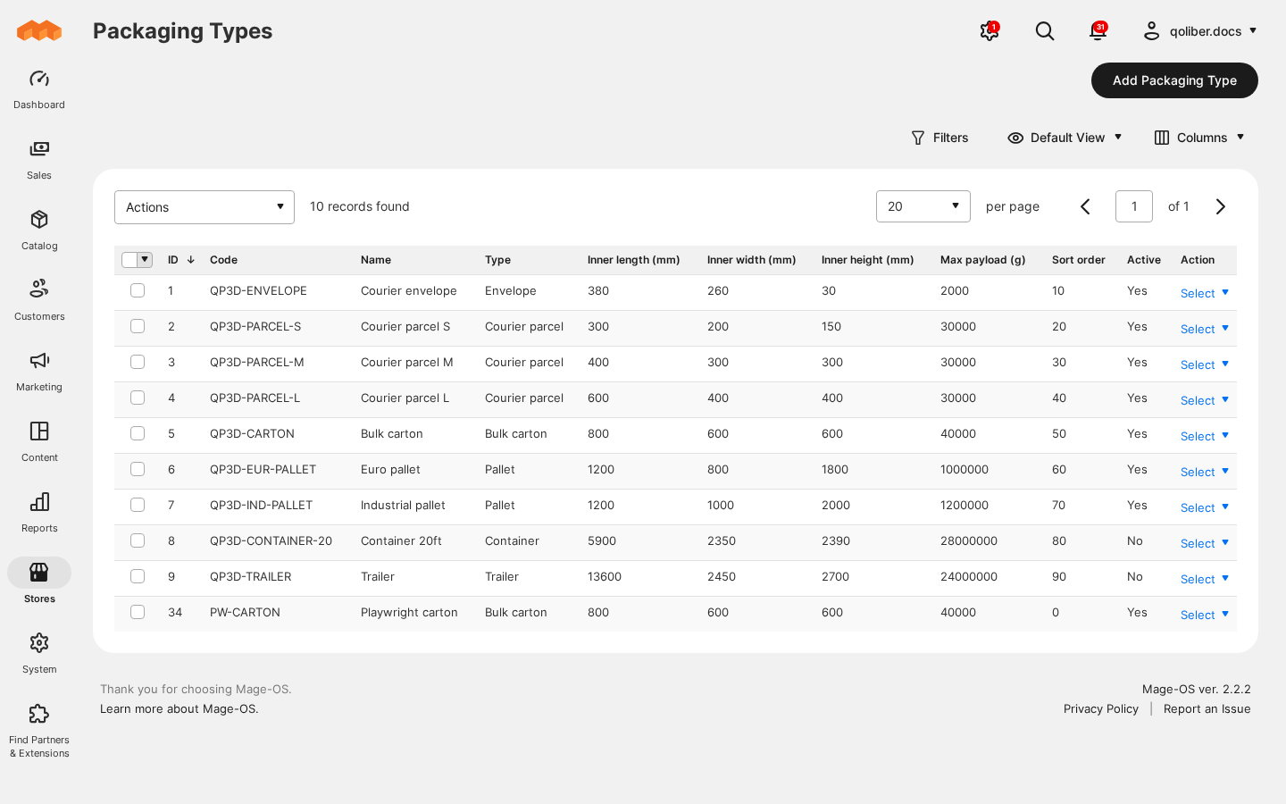The image size is (1286, 804).
Task: Open Select action for Container 20ft
Action: pos(1205,543)
